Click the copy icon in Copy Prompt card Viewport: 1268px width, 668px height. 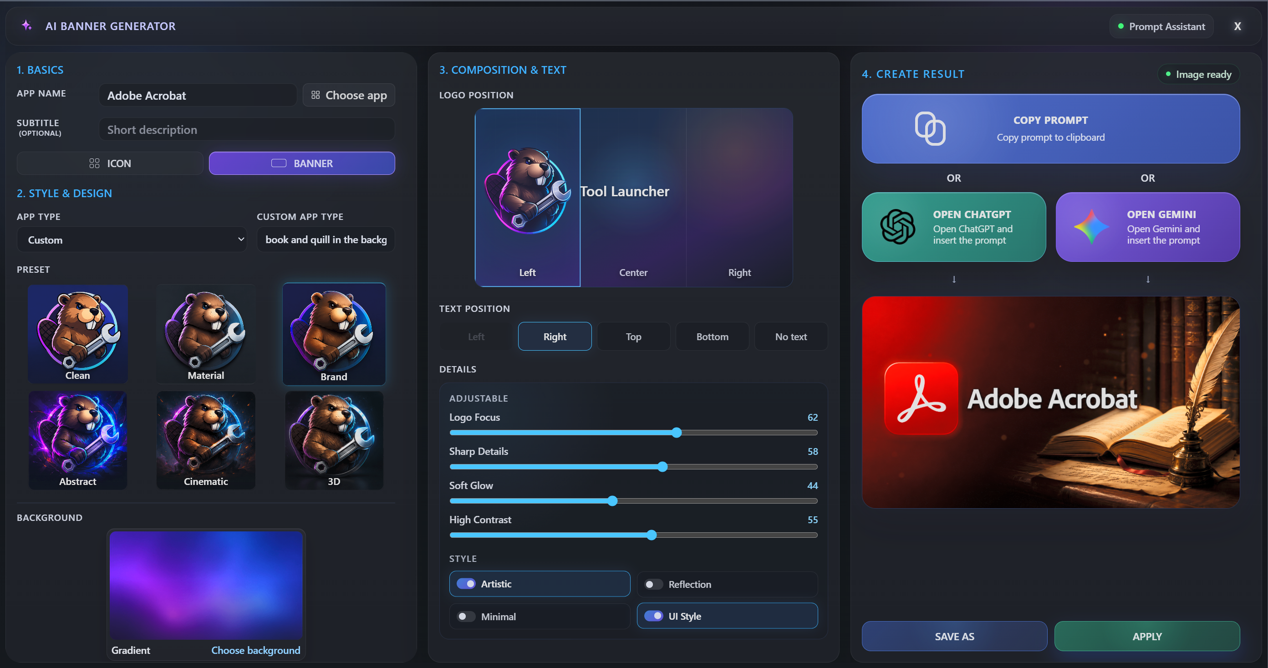pyautogui.click(x=930, y=128)
